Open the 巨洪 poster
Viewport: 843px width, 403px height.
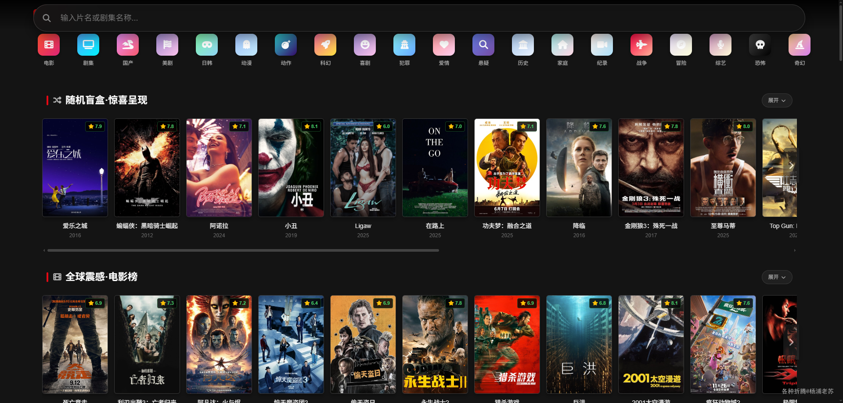coord(579,344)
